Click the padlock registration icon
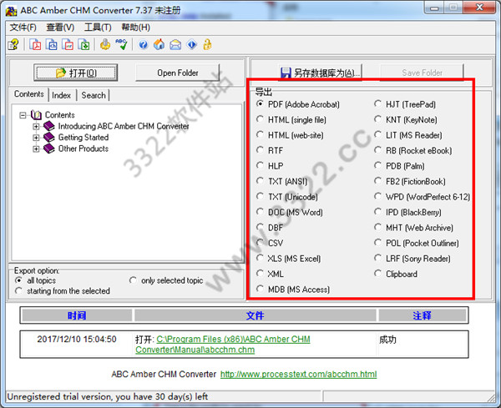 click(207, 44)
